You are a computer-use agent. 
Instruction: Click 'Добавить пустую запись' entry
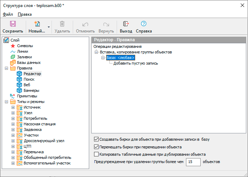tap(135, 63)
